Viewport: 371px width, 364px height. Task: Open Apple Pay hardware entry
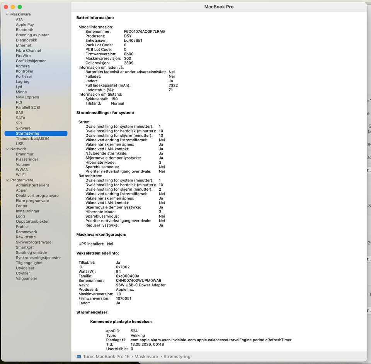25,25
